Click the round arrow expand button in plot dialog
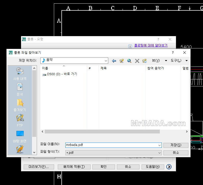The height and width of the screenshot is (185, 203). pyautogui.click(x=169, y=167)
